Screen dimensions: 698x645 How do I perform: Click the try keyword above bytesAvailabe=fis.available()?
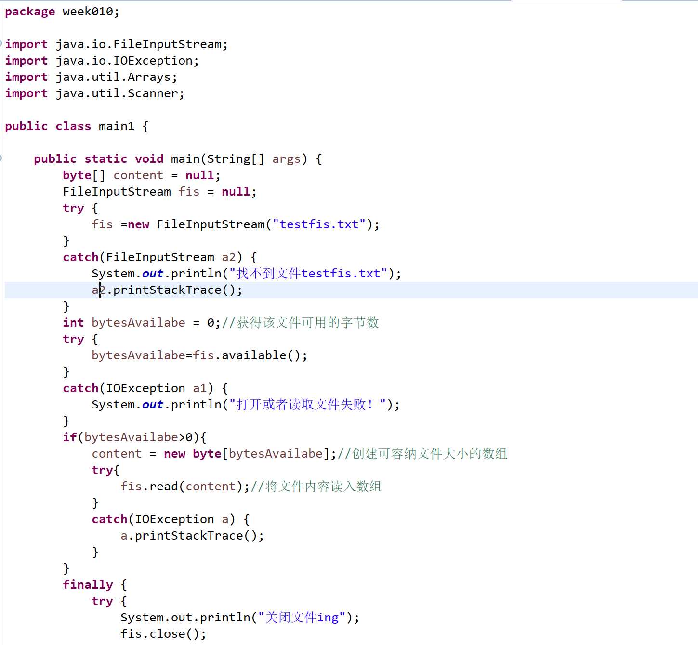coord(73,339)
